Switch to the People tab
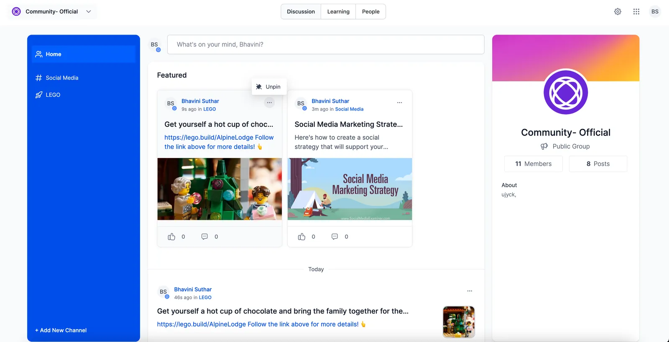 click(x=371, y=12)
